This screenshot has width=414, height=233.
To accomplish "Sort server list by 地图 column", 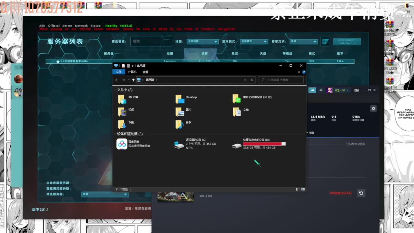I will (x=170, y=53).
